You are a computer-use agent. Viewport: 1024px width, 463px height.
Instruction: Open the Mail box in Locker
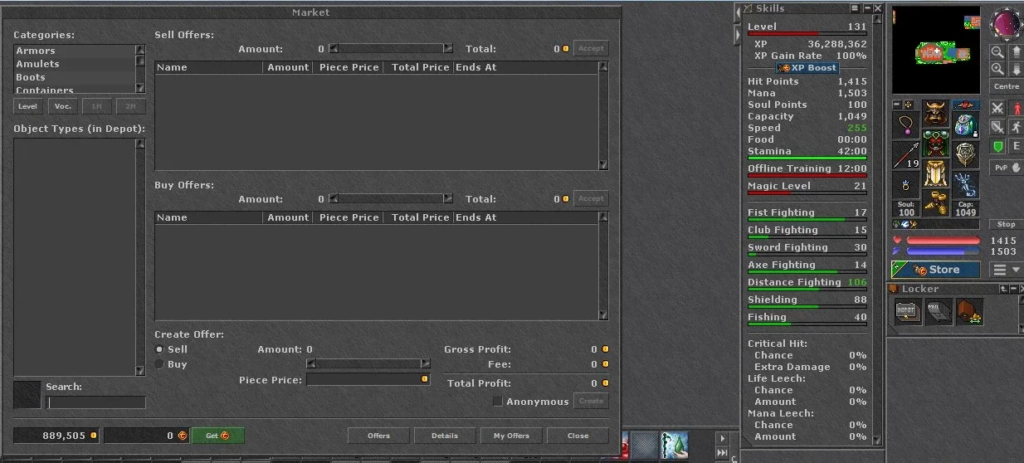tap(939, 312)
